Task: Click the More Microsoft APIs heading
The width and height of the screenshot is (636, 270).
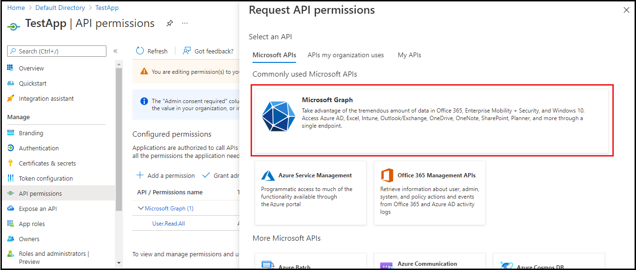Action: coord(287,238)
